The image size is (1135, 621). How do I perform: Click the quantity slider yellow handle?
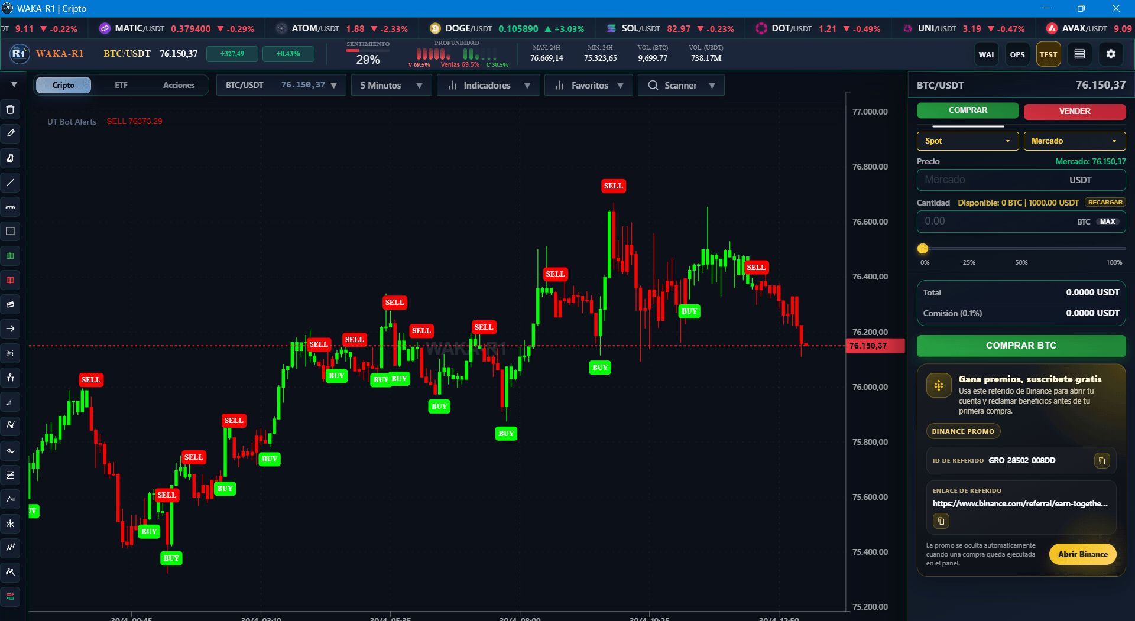tap(923, 249)
